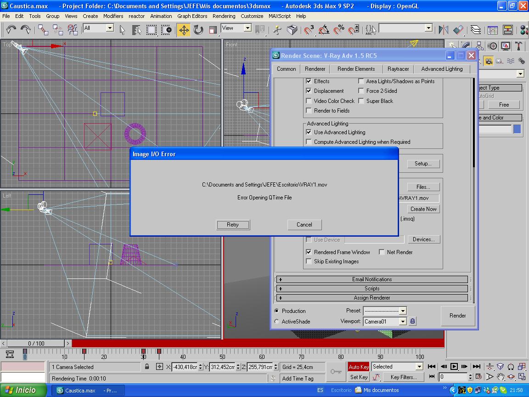Open the reference coordinate View dropdown
The image size is (529, 397).
248,28
